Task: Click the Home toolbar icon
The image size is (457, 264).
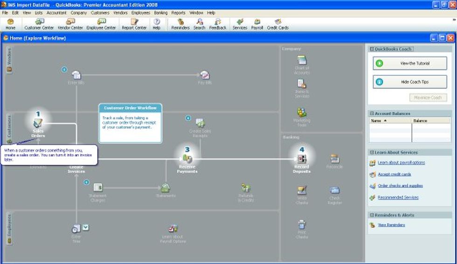Action: 10,24
